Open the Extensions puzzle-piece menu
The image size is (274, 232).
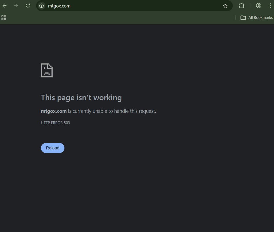[242, 6]
